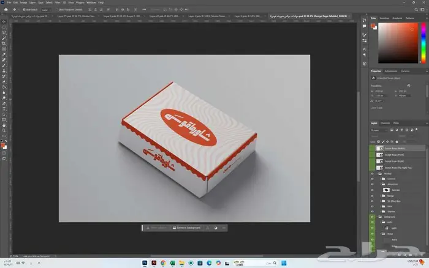Hide the Mockup group
Image resolution: width=429 pixels, height=268 pixels.
coord(372,174)
